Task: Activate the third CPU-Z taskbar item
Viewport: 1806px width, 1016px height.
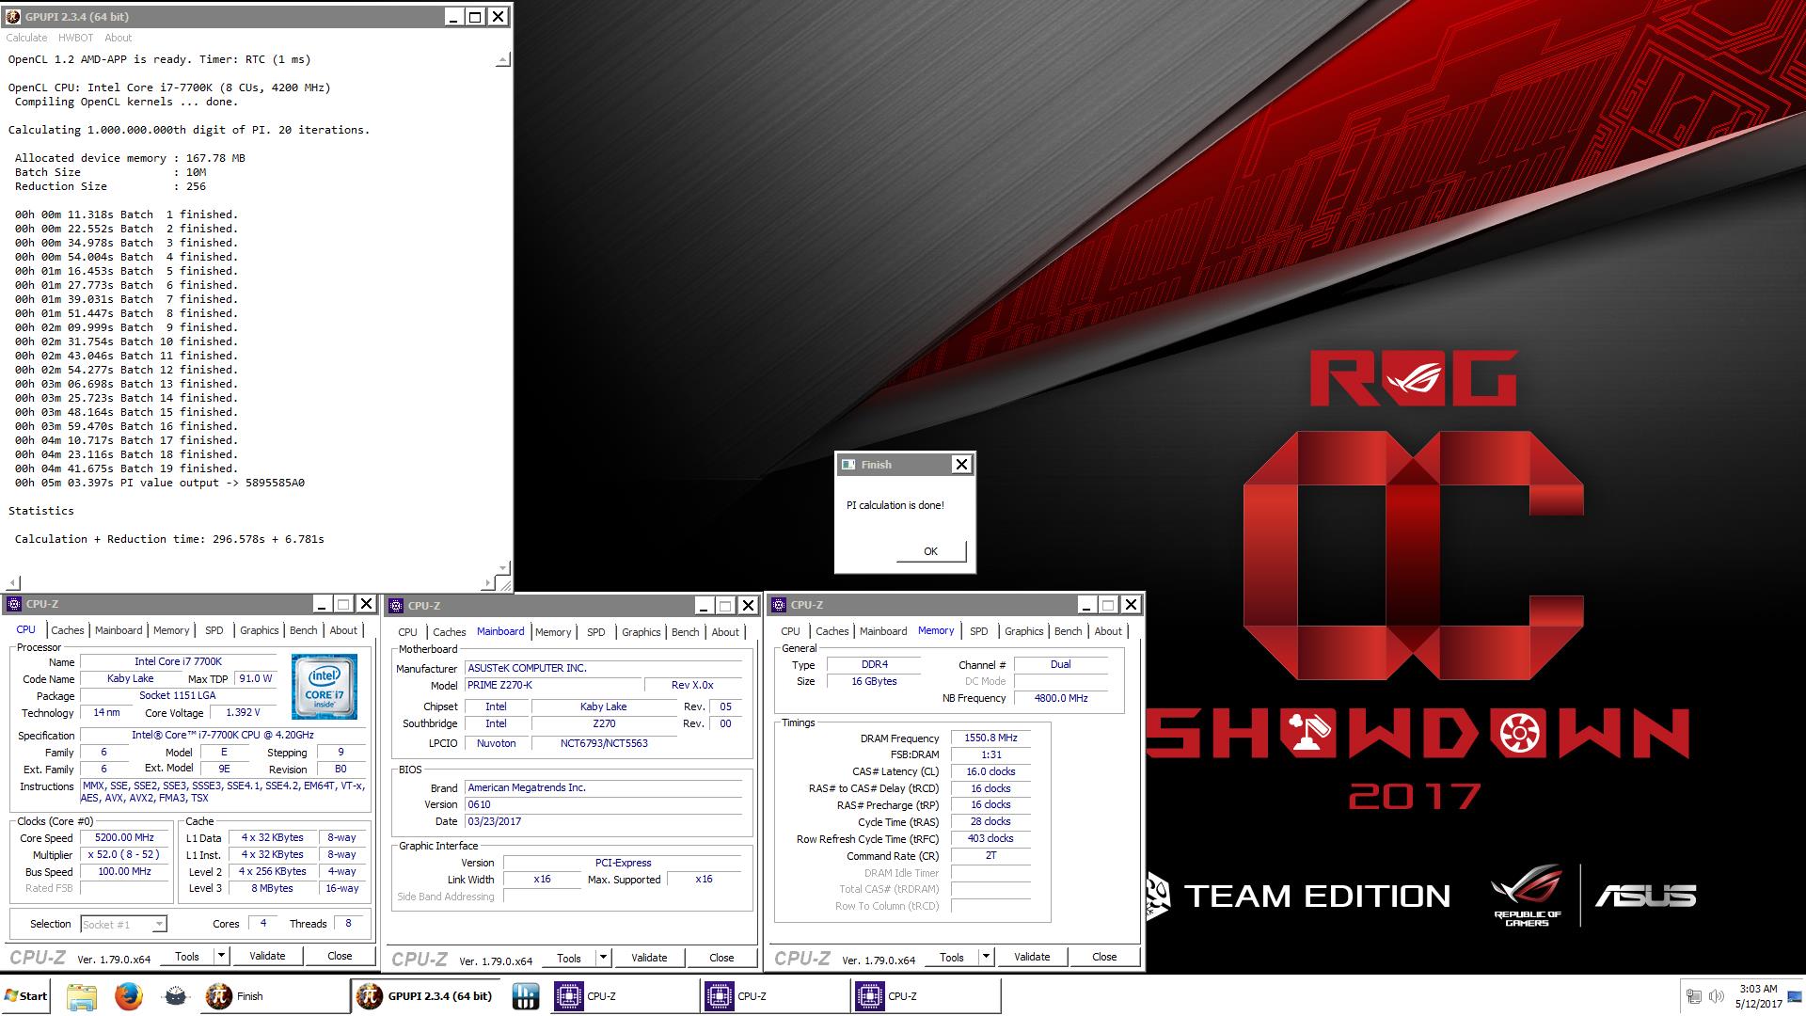Action: pyautogui.click(x=925, y=996)
